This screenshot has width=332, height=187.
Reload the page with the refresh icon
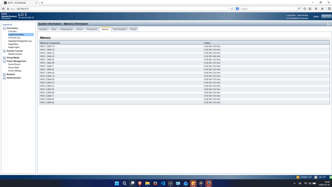tap(232, 9)
